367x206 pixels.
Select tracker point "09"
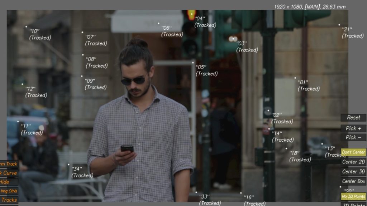(82, 76)
